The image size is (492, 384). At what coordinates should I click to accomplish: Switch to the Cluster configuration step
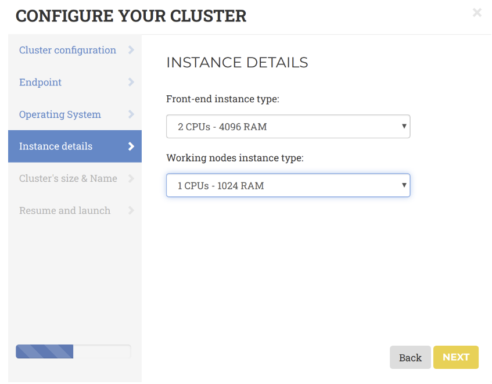point(67,50)
